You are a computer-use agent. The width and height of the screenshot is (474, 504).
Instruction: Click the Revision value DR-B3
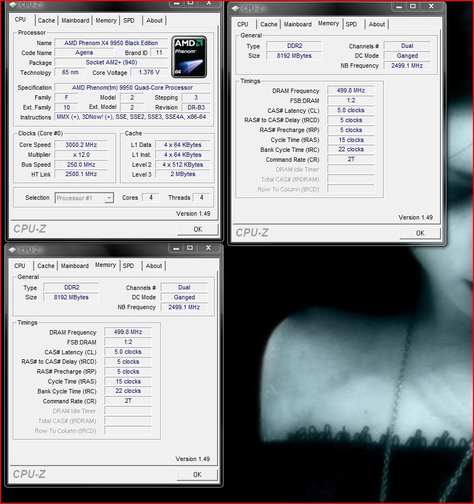click(x=196, y=107)
